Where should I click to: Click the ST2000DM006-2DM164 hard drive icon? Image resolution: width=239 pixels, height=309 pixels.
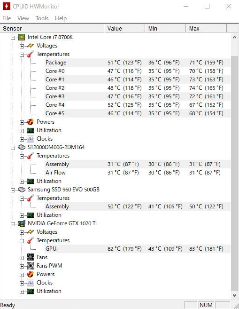coord(22,147)
